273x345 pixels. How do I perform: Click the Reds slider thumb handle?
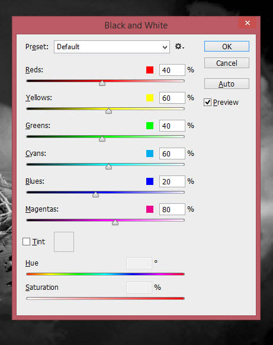pyautogui.click(x=102, y=83)
